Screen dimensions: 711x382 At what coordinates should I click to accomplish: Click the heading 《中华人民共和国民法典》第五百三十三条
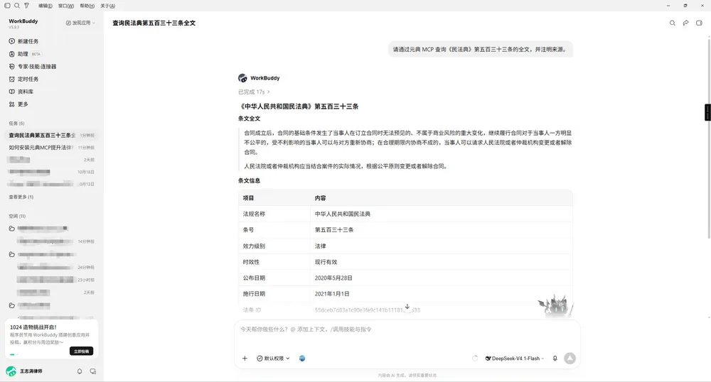[299, 107]
